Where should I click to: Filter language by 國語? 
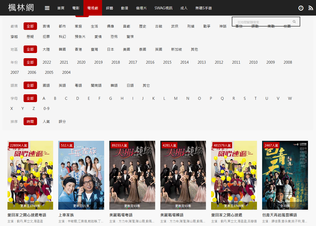pyautogui.click(x=46, y=85)
